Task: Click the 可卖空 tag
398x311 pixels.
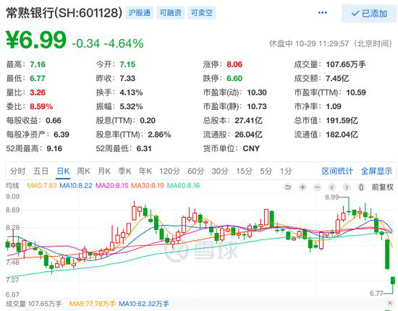Action: point(202,13)
